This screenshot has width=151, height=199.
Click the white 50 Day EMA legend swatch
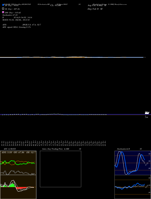(3, 8)
